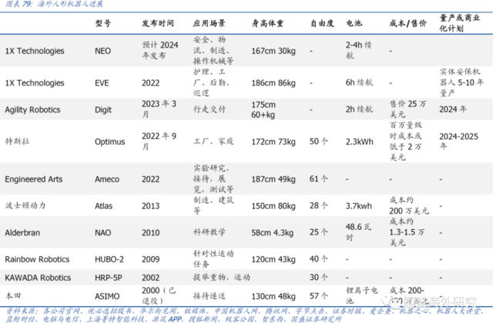Click the "61 个" degrees-of-freedom cell
The height and width of the screenshot is (324, 493).
pos(319,178)
